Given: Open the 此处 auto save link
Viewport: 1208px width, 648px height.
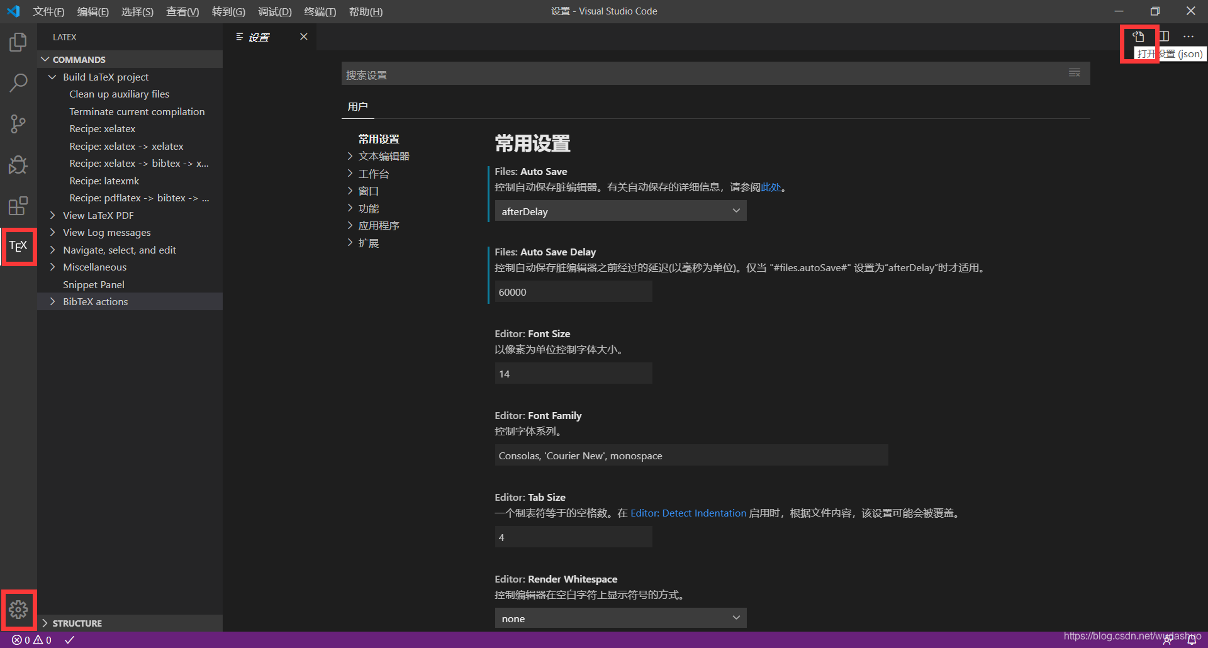Looking at the screenshot, I should (x=771, y=187).
